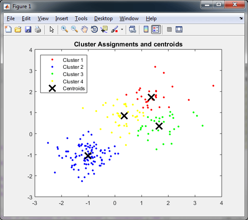Open the Insert menu
This screenshot has width=248, height=220.
click(62, 18)
